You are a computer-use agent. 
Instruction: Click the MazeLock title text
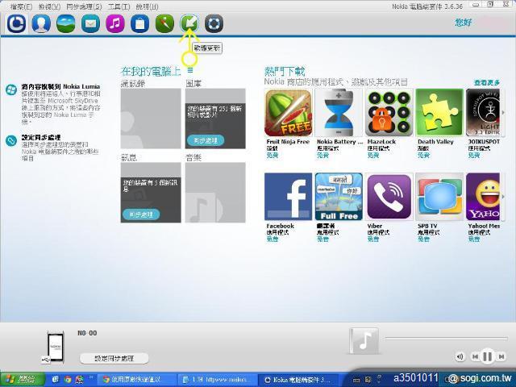coord(381,142)
